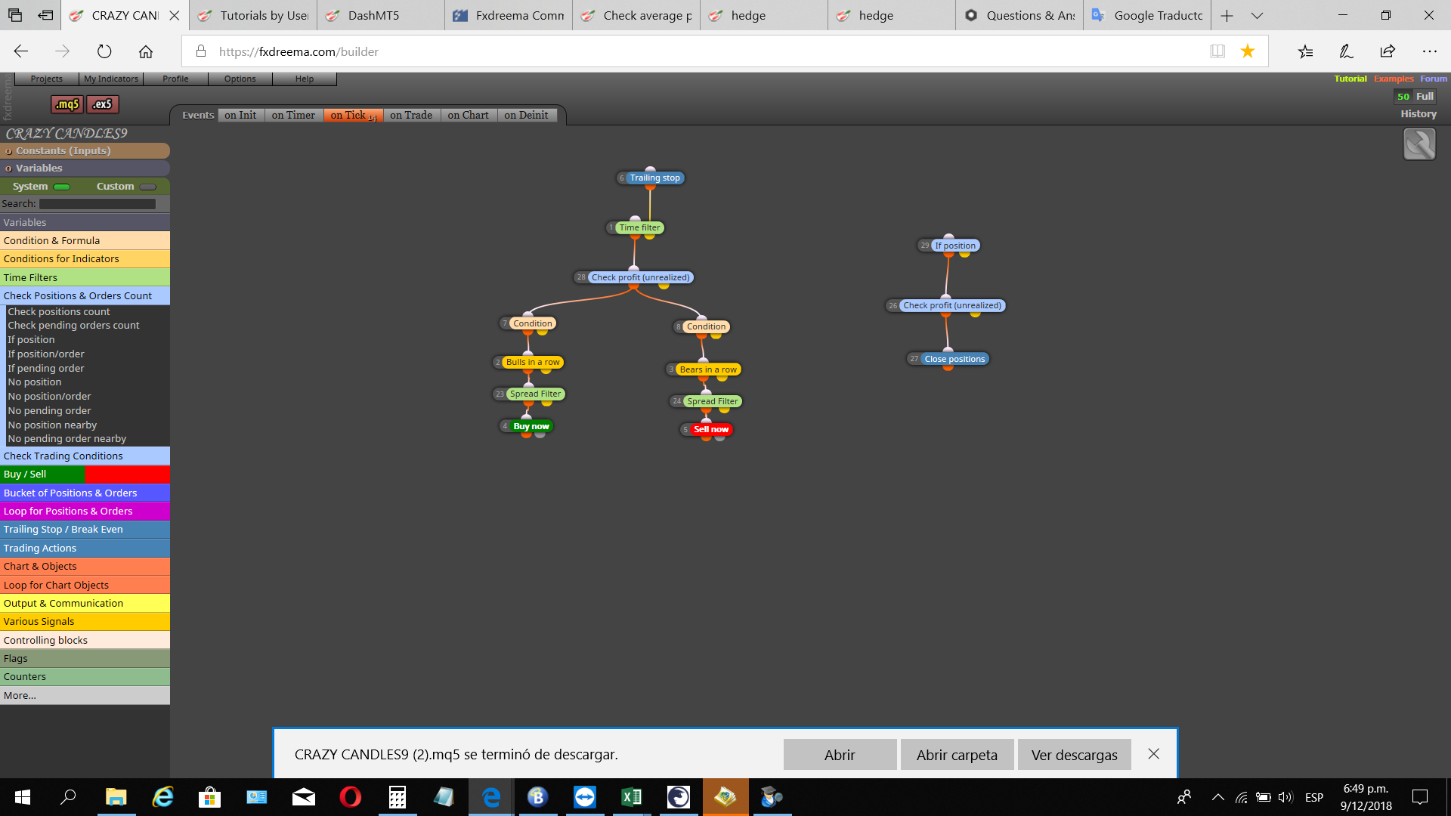Switch to the on Timer event tab
1451x816 pixels.
click(293, 115)
